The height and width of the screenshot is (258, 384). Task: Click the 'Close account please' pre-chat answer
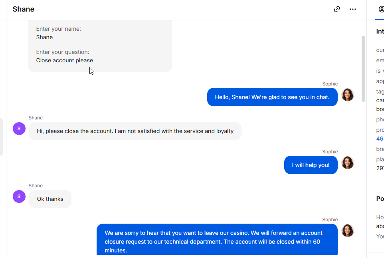pos(65,61)
